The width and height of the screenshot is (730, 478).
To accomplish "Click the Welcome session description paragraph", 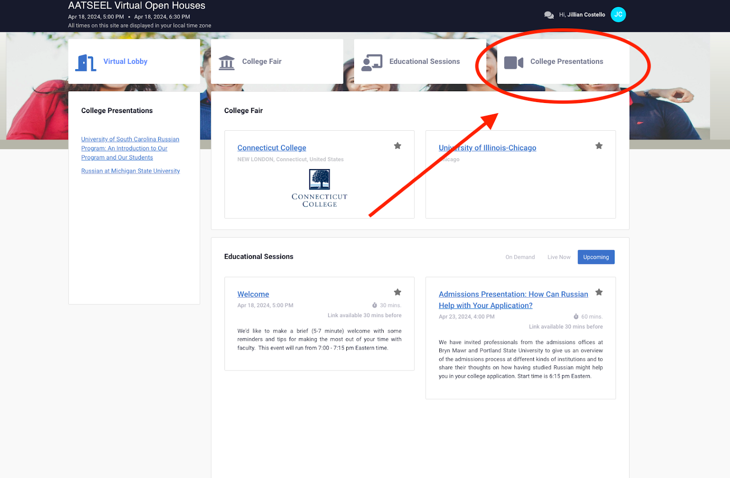I will (319, 339).
